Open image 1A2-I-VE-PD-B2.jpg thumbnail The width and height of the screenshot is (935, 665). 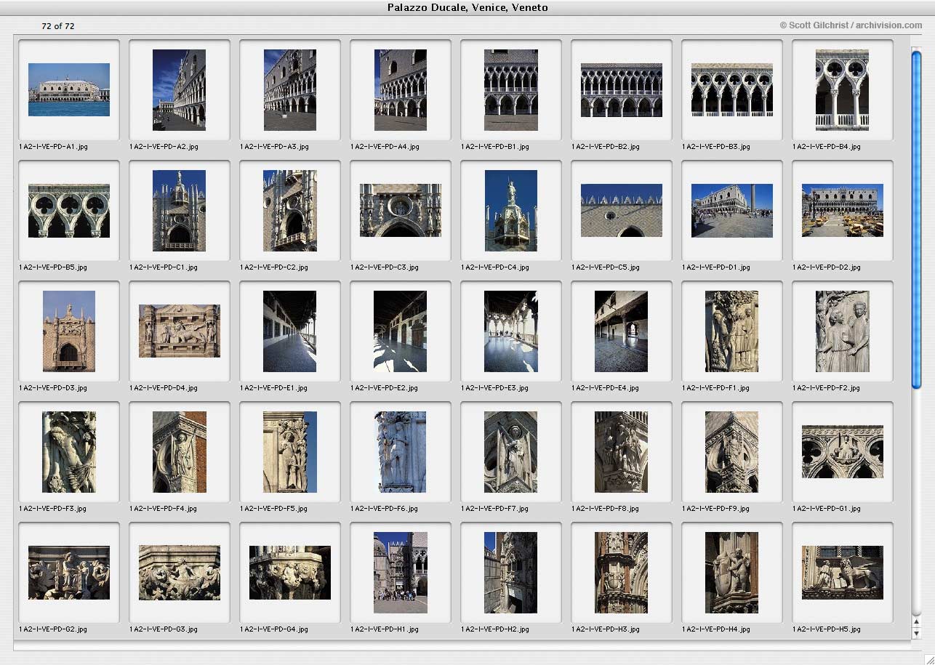622,89
